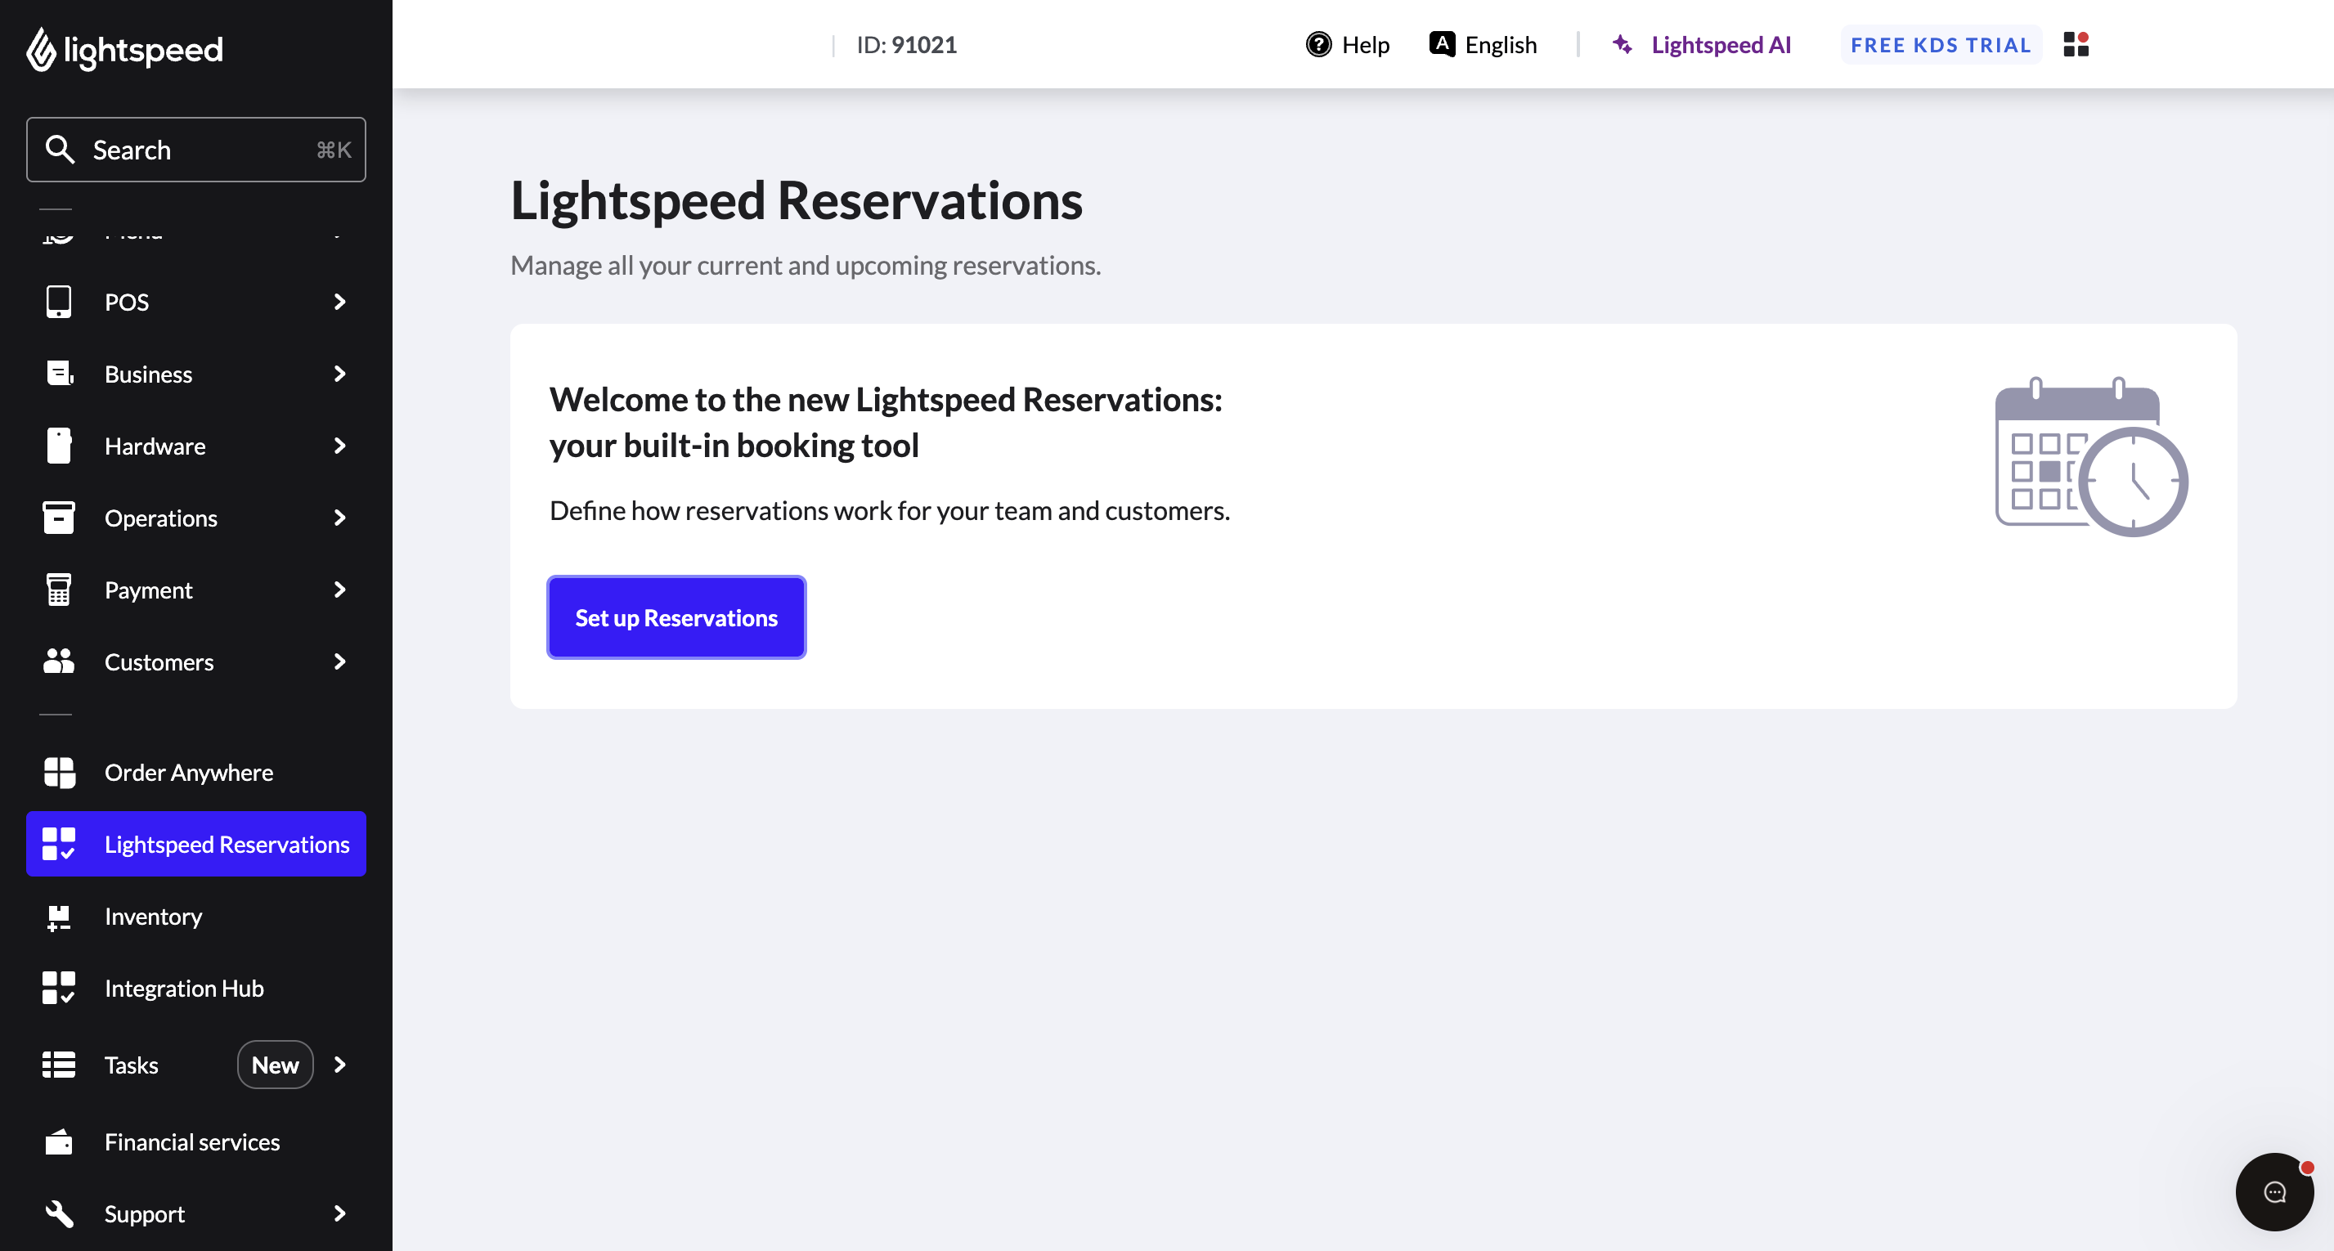
Task: Click the search magnifier icon
Action: pos(60,150)
